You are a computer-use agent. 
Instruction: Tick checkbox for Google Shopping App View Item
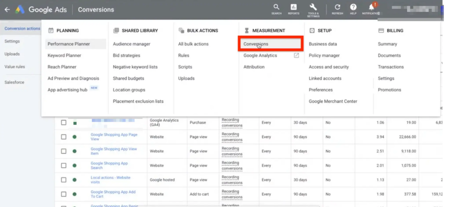pos(64,151)
